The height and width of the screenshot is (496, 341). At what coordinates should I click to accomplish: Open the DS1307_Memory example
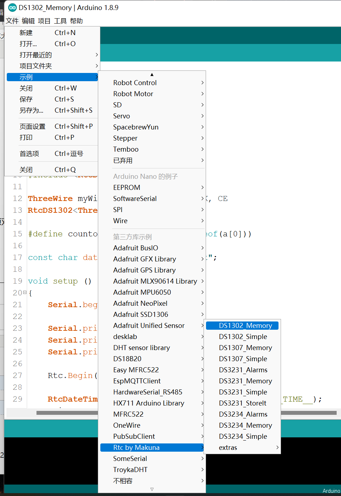click(x=242, y=348)
